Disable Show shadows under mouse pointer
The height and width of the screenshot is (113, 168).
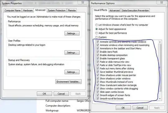tap(98, 75)
